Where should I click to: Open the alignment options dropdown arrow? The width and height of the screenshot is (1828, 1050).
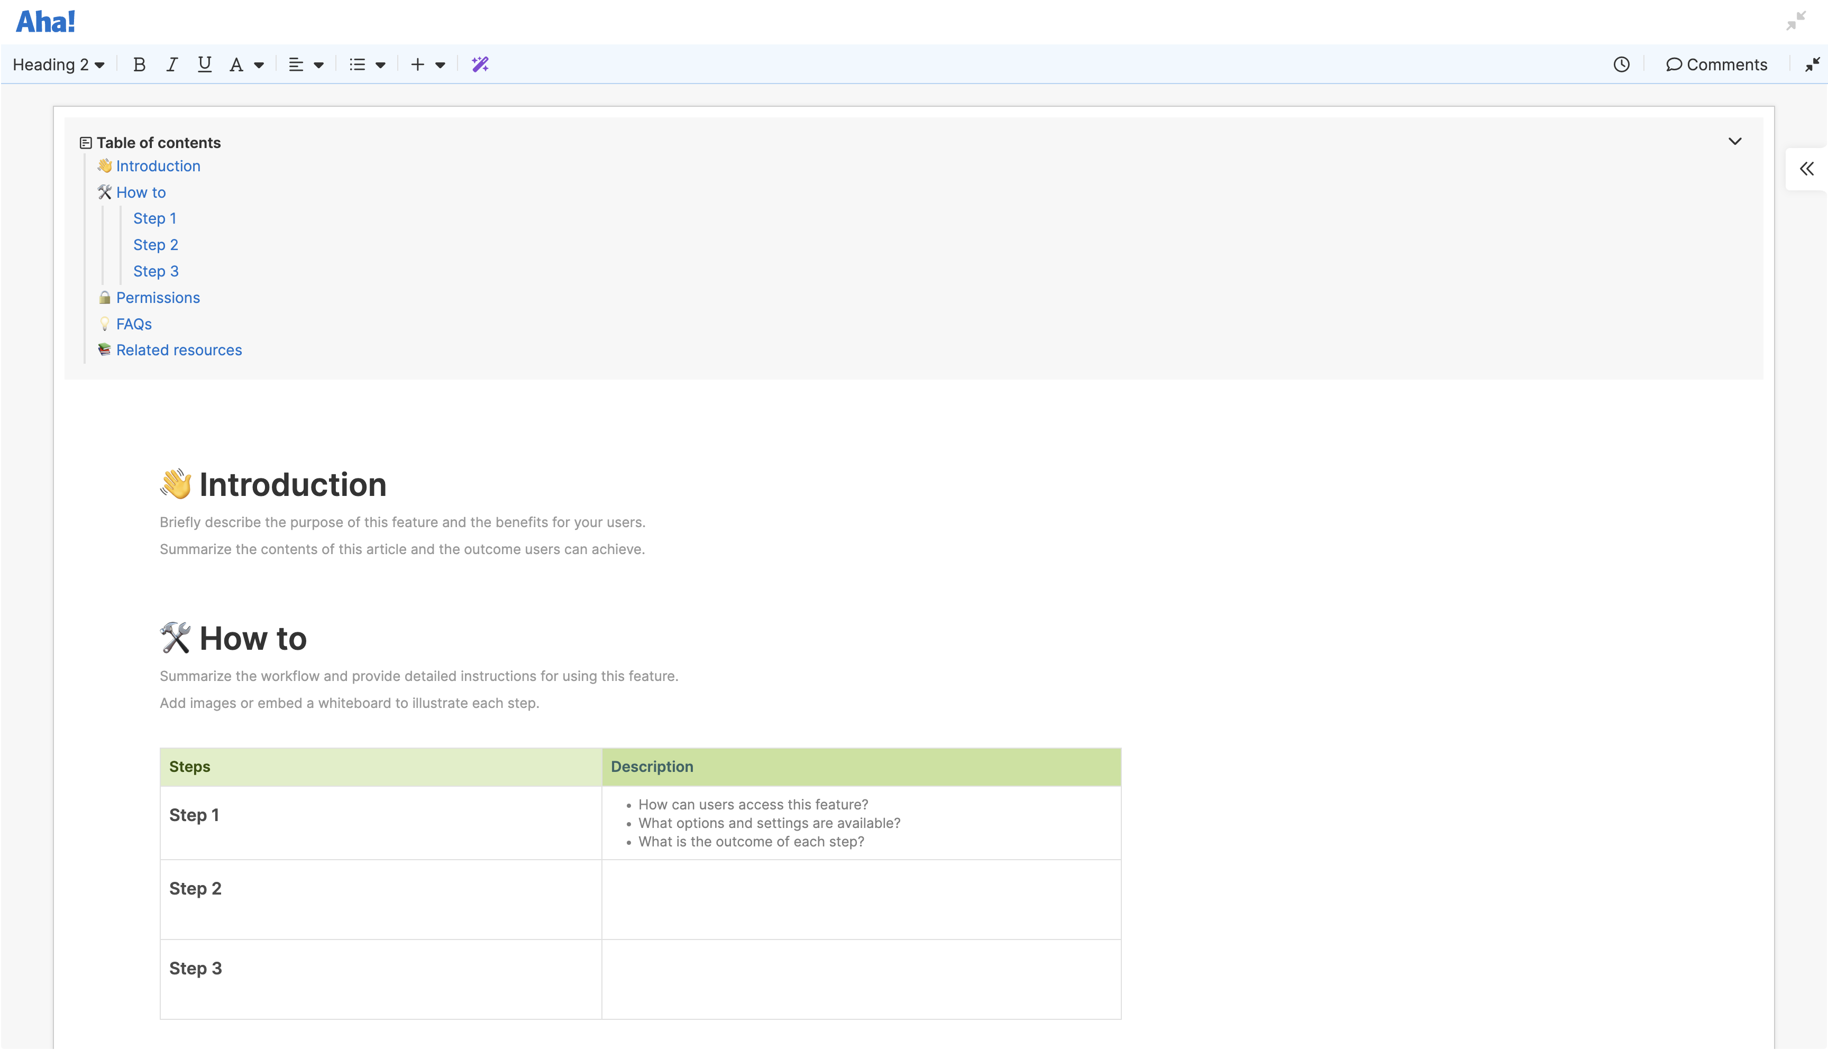(318, 64)
